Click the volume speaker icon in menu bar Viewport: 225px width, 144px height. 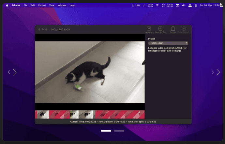pyautogui.click(x=184, y=5)
